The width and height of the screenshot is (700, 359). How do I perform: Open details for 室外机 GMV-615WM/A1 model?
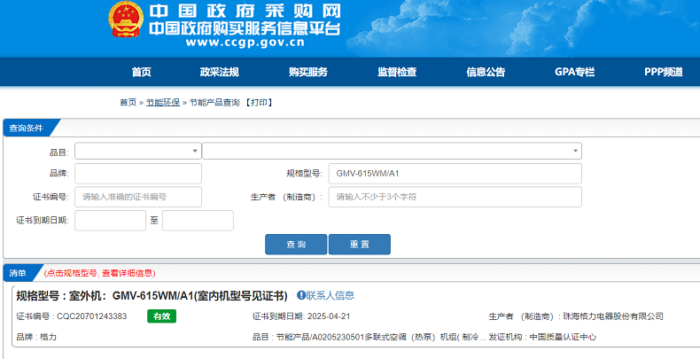point(152,295)
